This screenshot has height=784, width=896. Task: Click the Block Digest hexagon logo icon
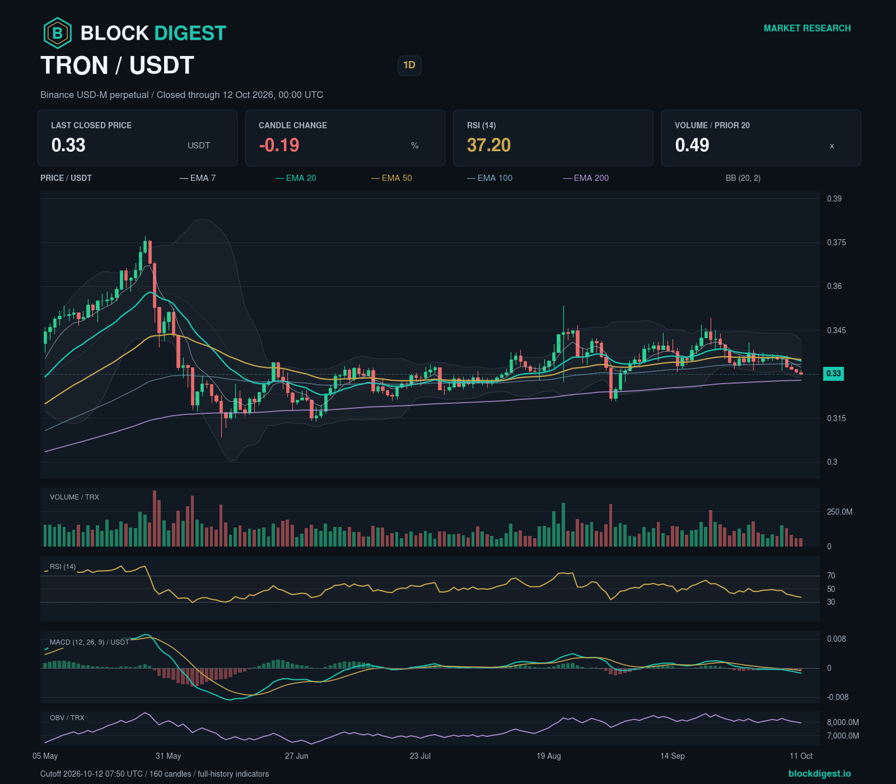57,33
